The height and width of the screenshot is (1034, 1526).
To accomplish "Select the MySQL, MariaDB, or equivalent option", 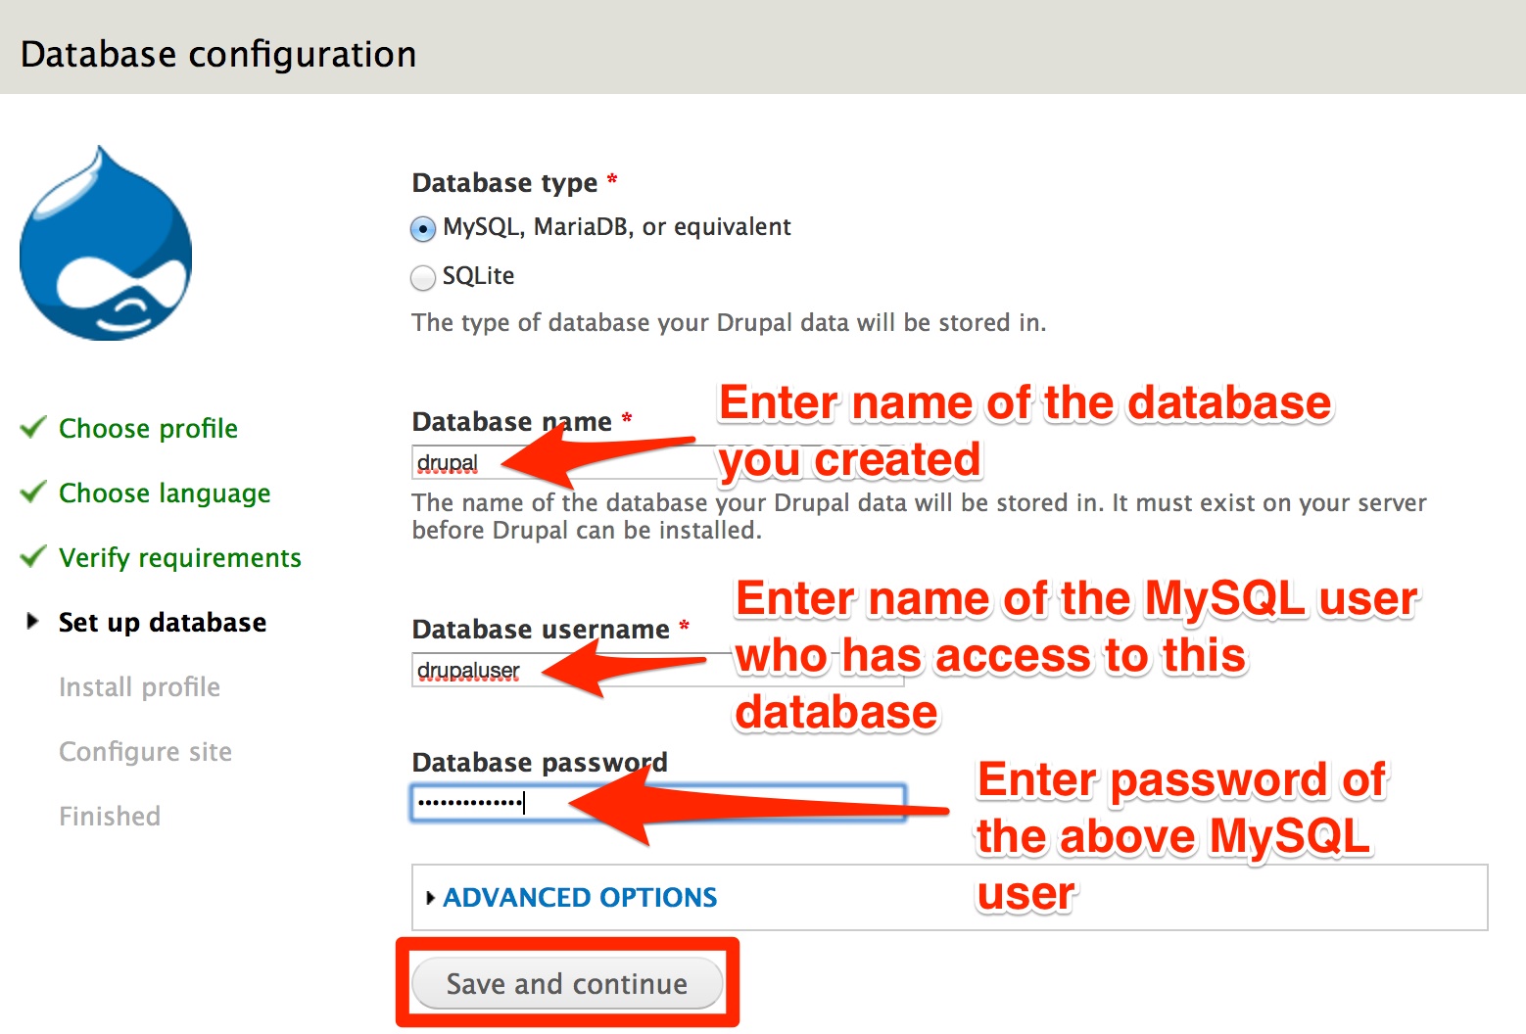I will (x=422, y=228).
